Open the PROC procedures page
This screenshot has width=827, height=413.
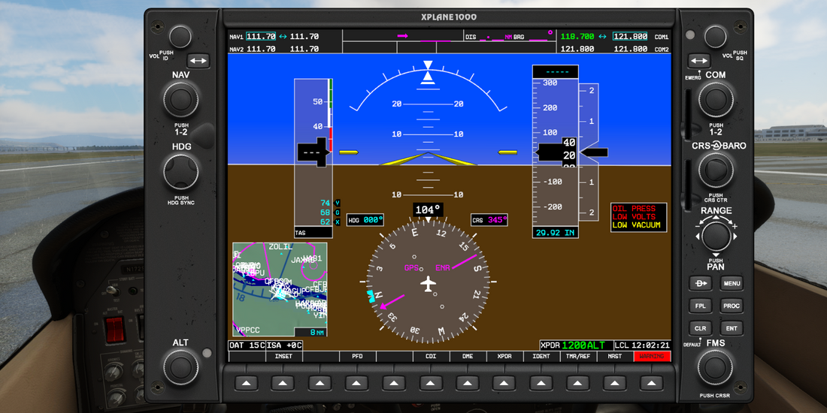pos(732,306)
